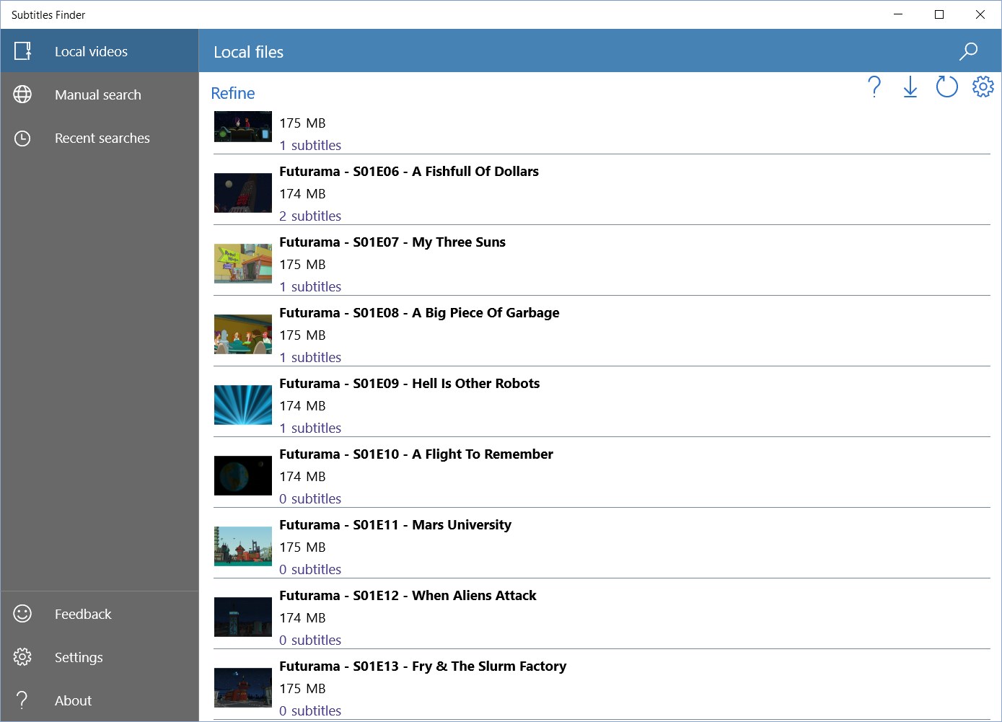Select Futurama S01E11 Mars University title

click(x=395, y=524)
